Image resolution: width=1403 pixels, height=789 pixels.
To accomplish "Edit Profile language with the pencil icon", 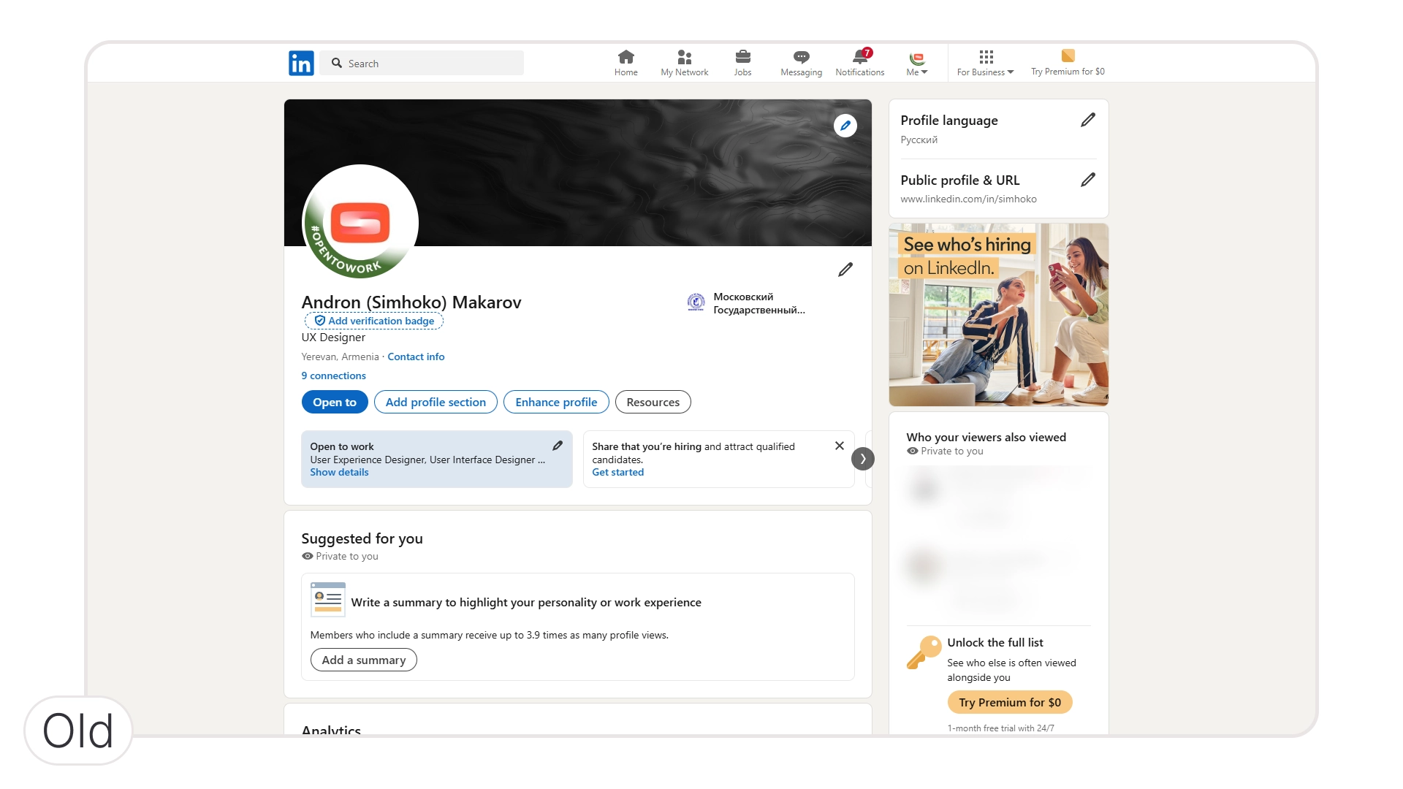I will (x=1087, y=120).
